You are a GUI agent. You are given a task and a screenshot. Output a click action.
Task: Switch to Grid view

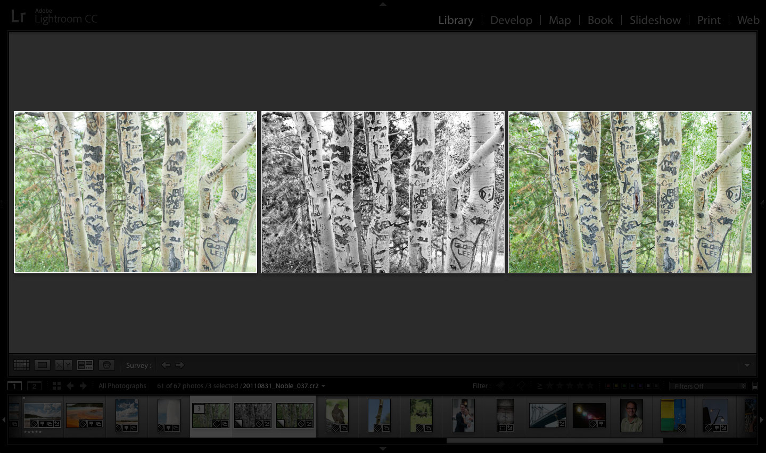[21, 365]
